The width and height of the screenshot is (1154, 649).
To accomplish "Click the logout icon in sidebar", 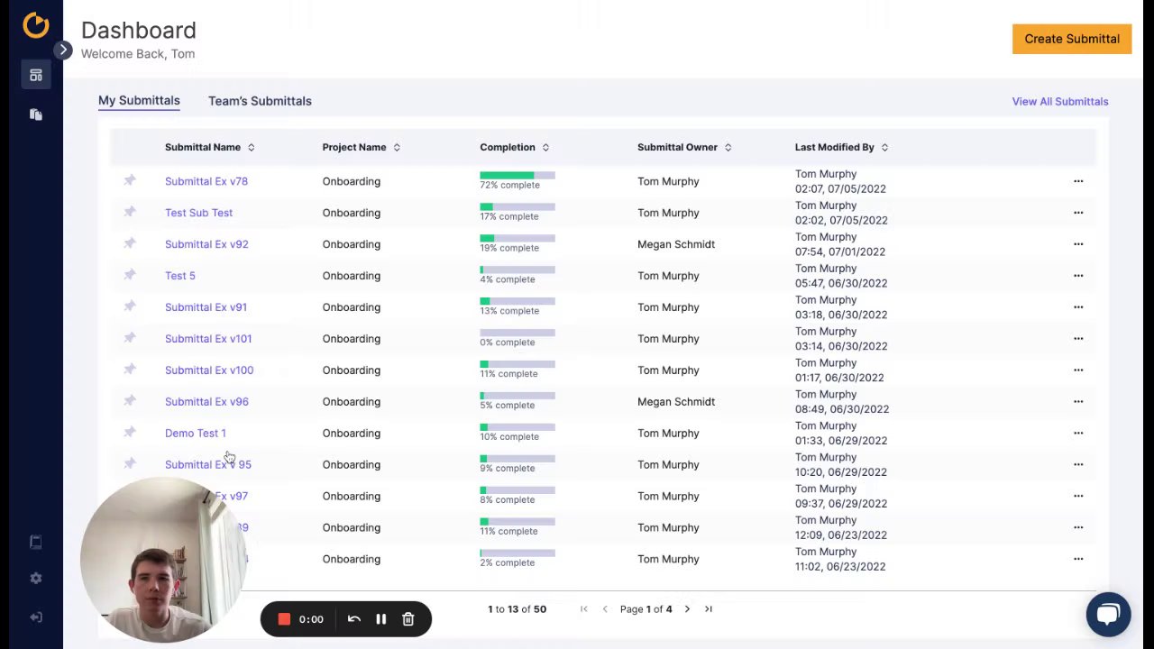I will pos(36,617).
